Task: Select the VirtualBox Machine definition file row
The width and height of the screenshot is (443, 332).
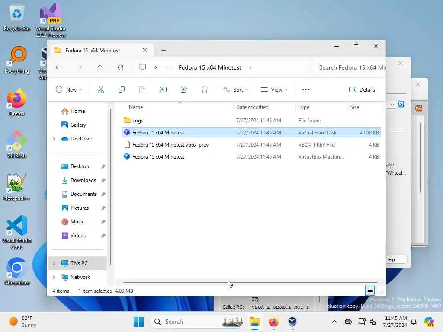Action: pos(251,156)
